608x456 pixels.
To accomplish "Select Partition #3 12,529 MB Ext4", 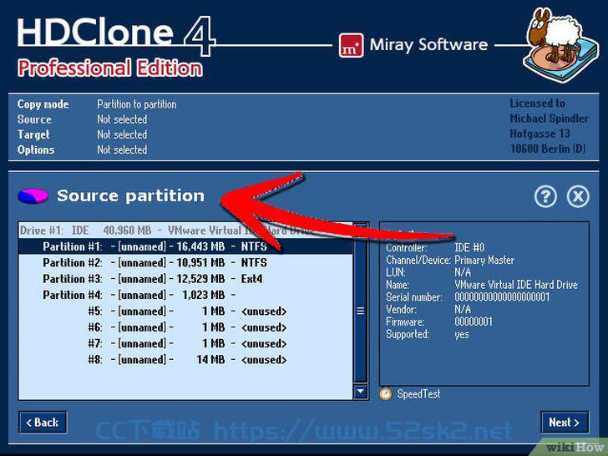I will coord(185,279).
